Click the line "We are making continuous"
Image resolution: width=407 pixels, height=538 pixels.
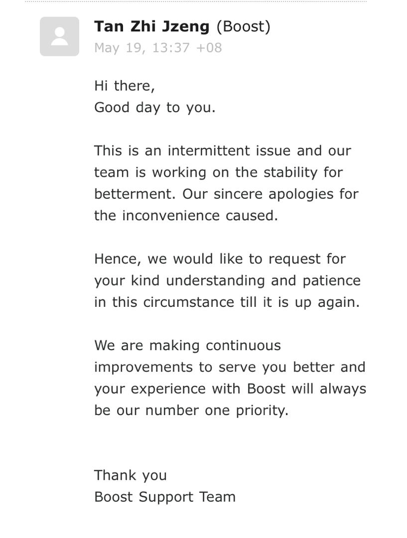click(x=187, y=345)
